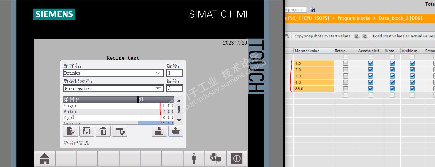The width and height of the screenshot is (435, 167).
Task: Click monitor value cell 88.0
Action: 314,89
